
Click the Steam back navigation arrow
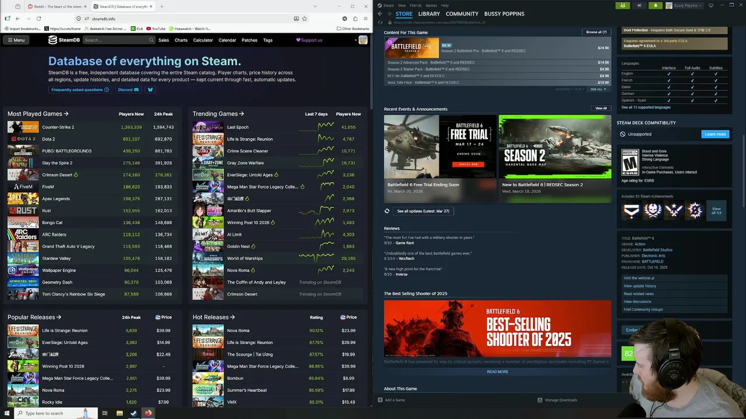pyautogui.click(x=380, y=14)
